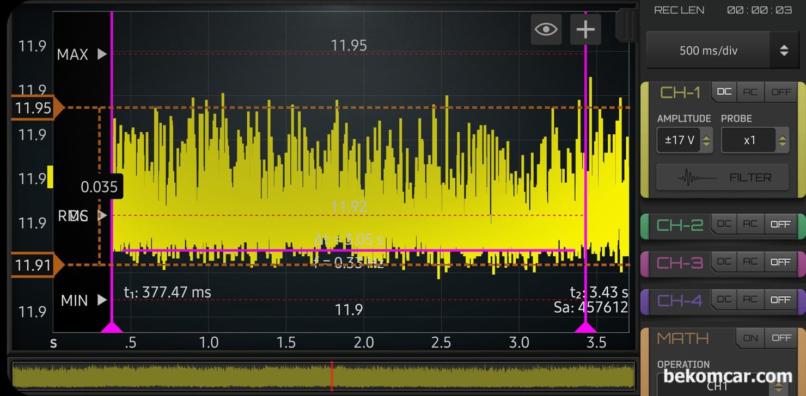Turn CH-1 OFF
The image size is (806, 396).
click(781, 92)
